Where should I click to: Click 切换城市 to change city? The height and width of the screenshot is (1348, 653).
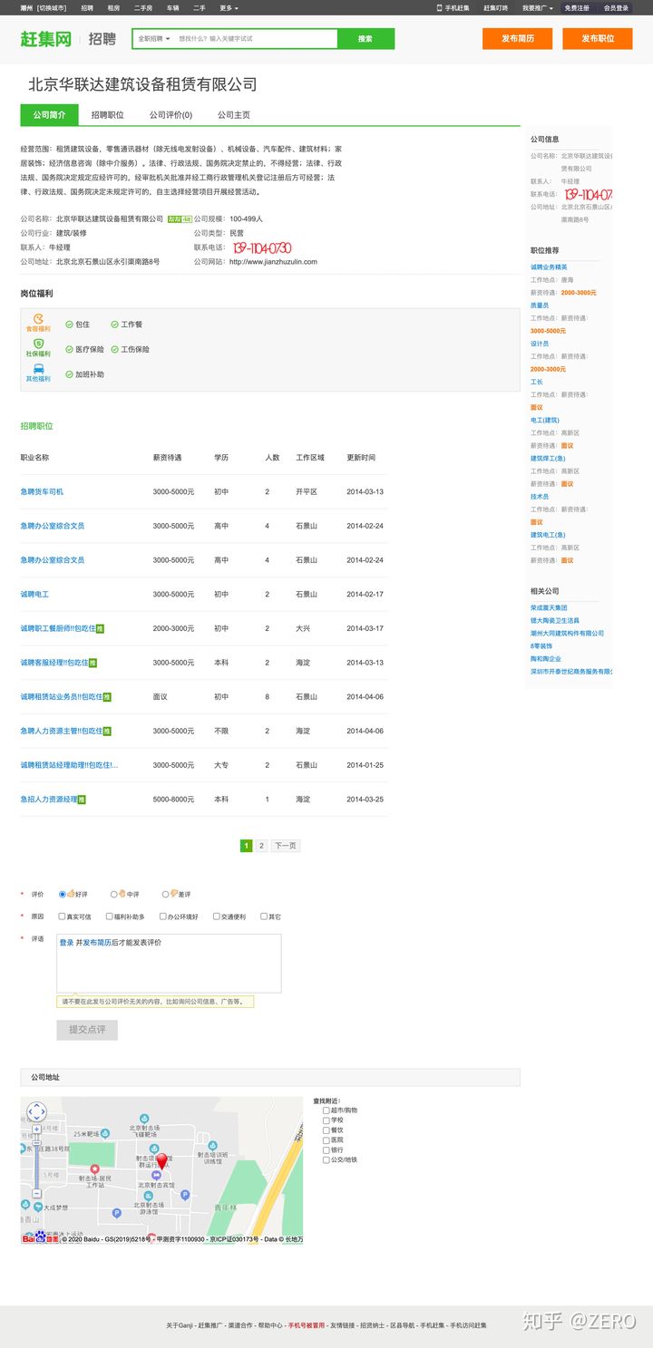(52, 7)
